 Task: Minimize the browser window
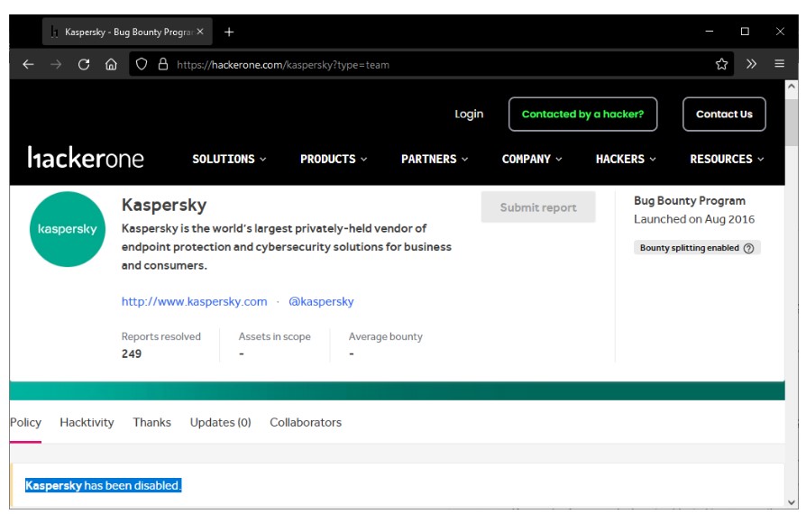[x=710, y=32]
